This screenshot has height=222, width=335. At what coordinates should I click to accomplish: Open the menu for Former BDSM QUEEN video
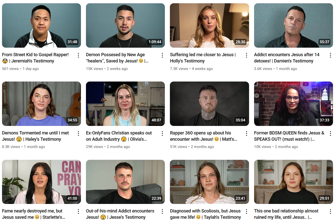(x=330, y=133)
